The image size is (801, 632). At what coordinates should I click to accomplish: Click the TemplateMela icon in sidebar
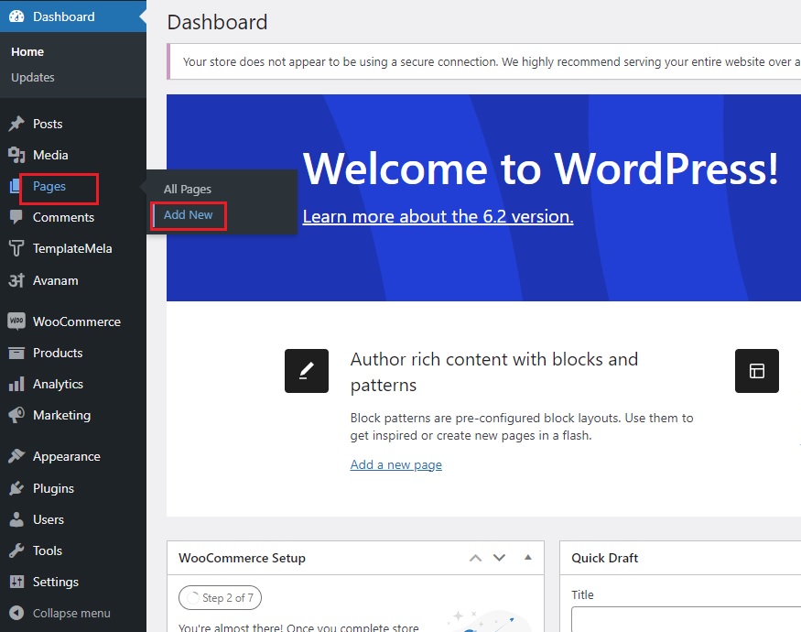pyautogui.click(x=16, y=248)
